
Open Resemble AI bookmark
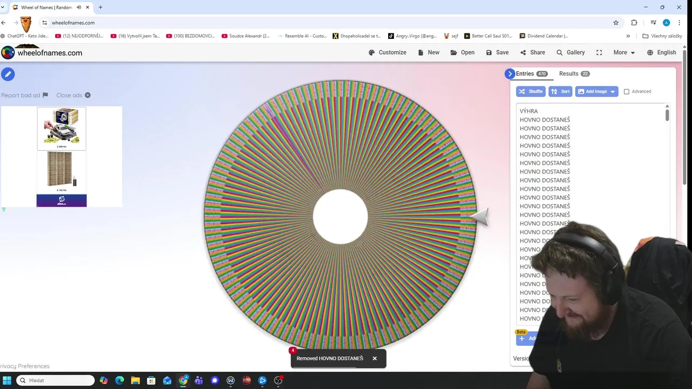[x=302, y=36]
